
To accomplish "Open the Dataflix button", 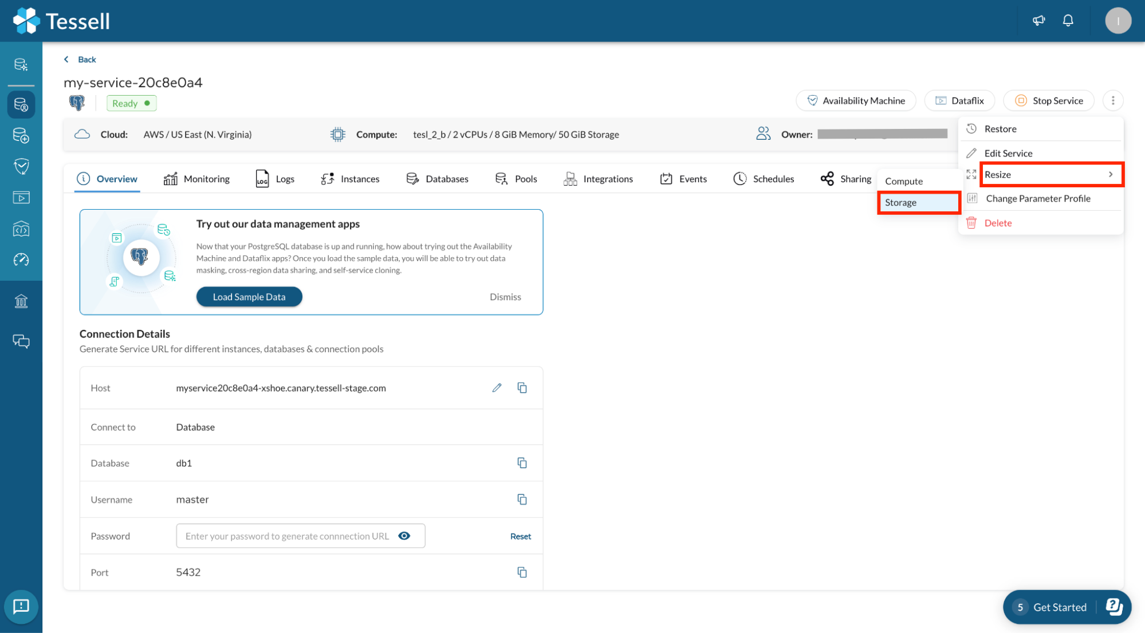I will click(959, 101).
